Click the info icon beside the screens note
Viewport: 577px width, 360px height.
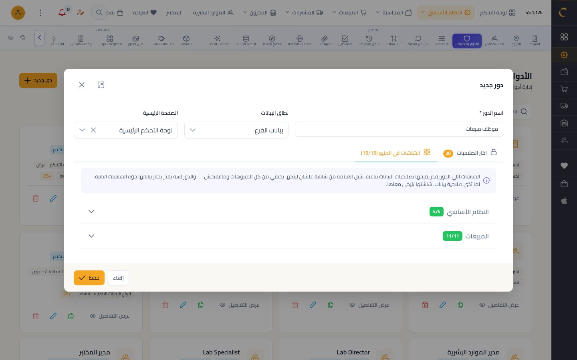tap(486, 180)
